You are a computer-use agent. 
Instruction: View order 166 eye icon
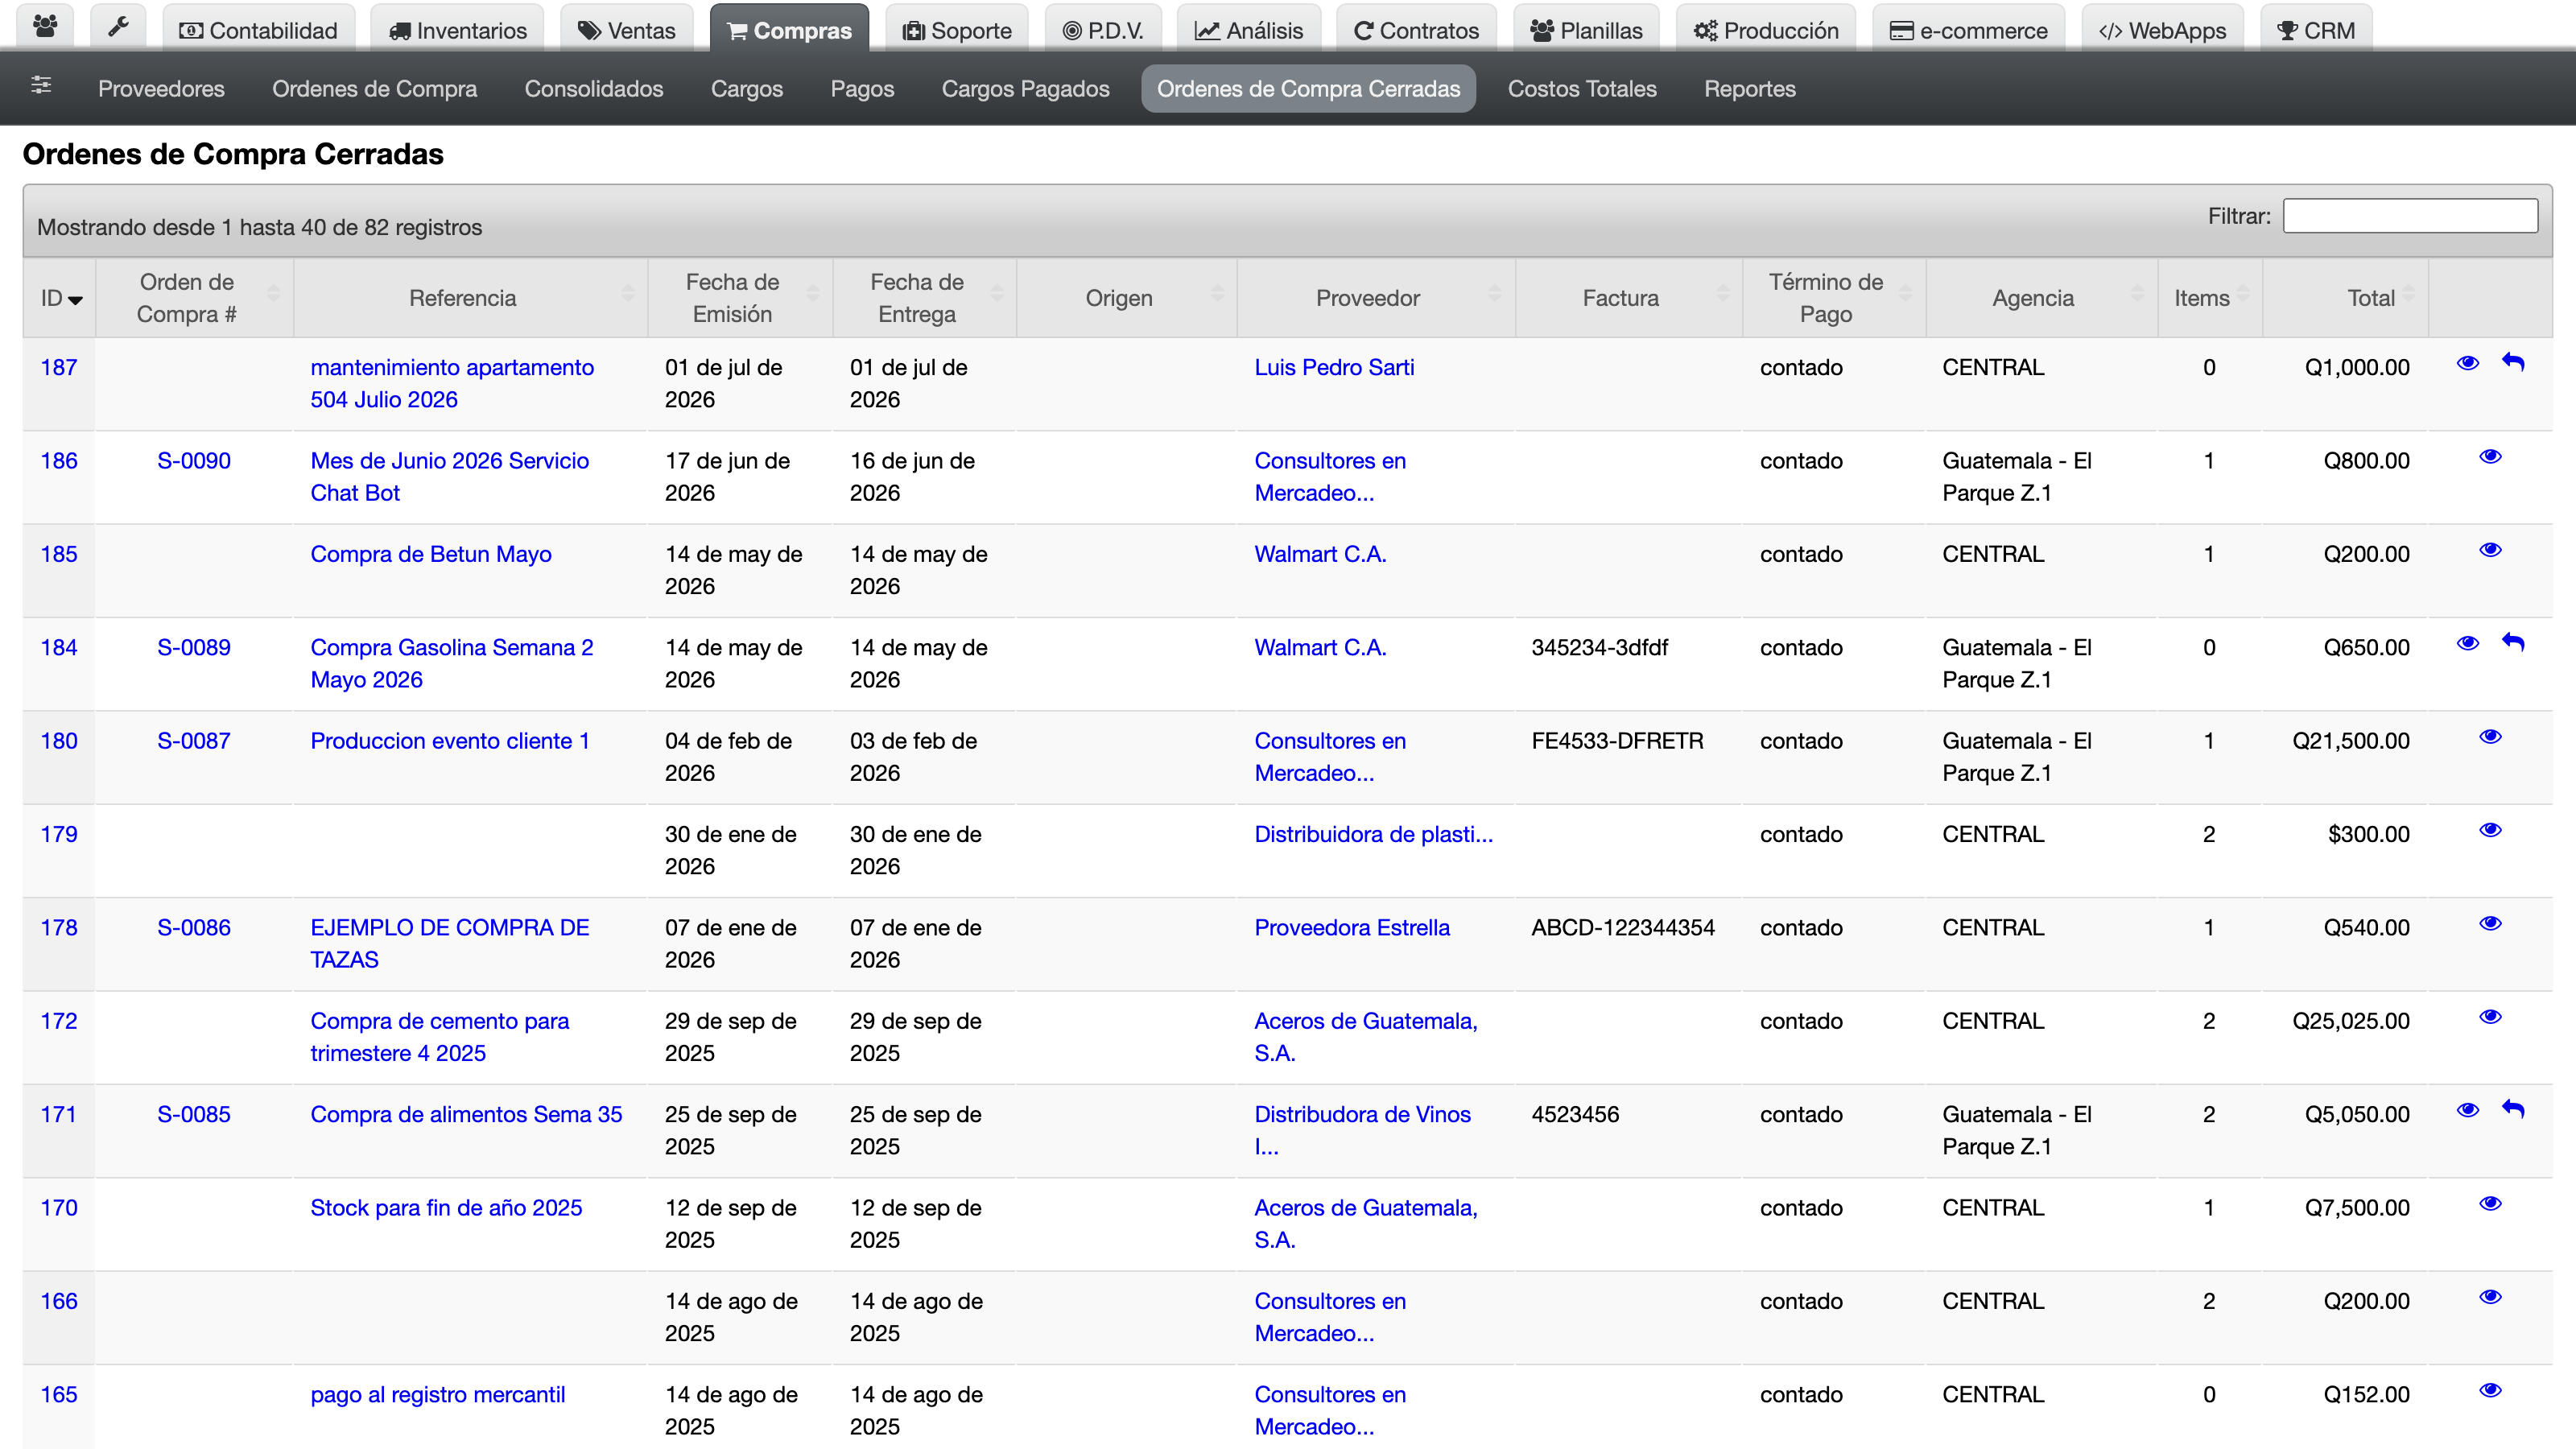[x=2490, y=1297]
